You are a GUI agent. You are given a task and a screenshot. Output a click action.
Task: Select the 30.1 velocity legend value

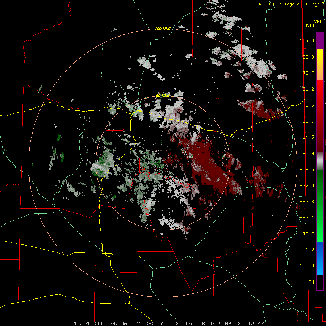pos(308,121)
